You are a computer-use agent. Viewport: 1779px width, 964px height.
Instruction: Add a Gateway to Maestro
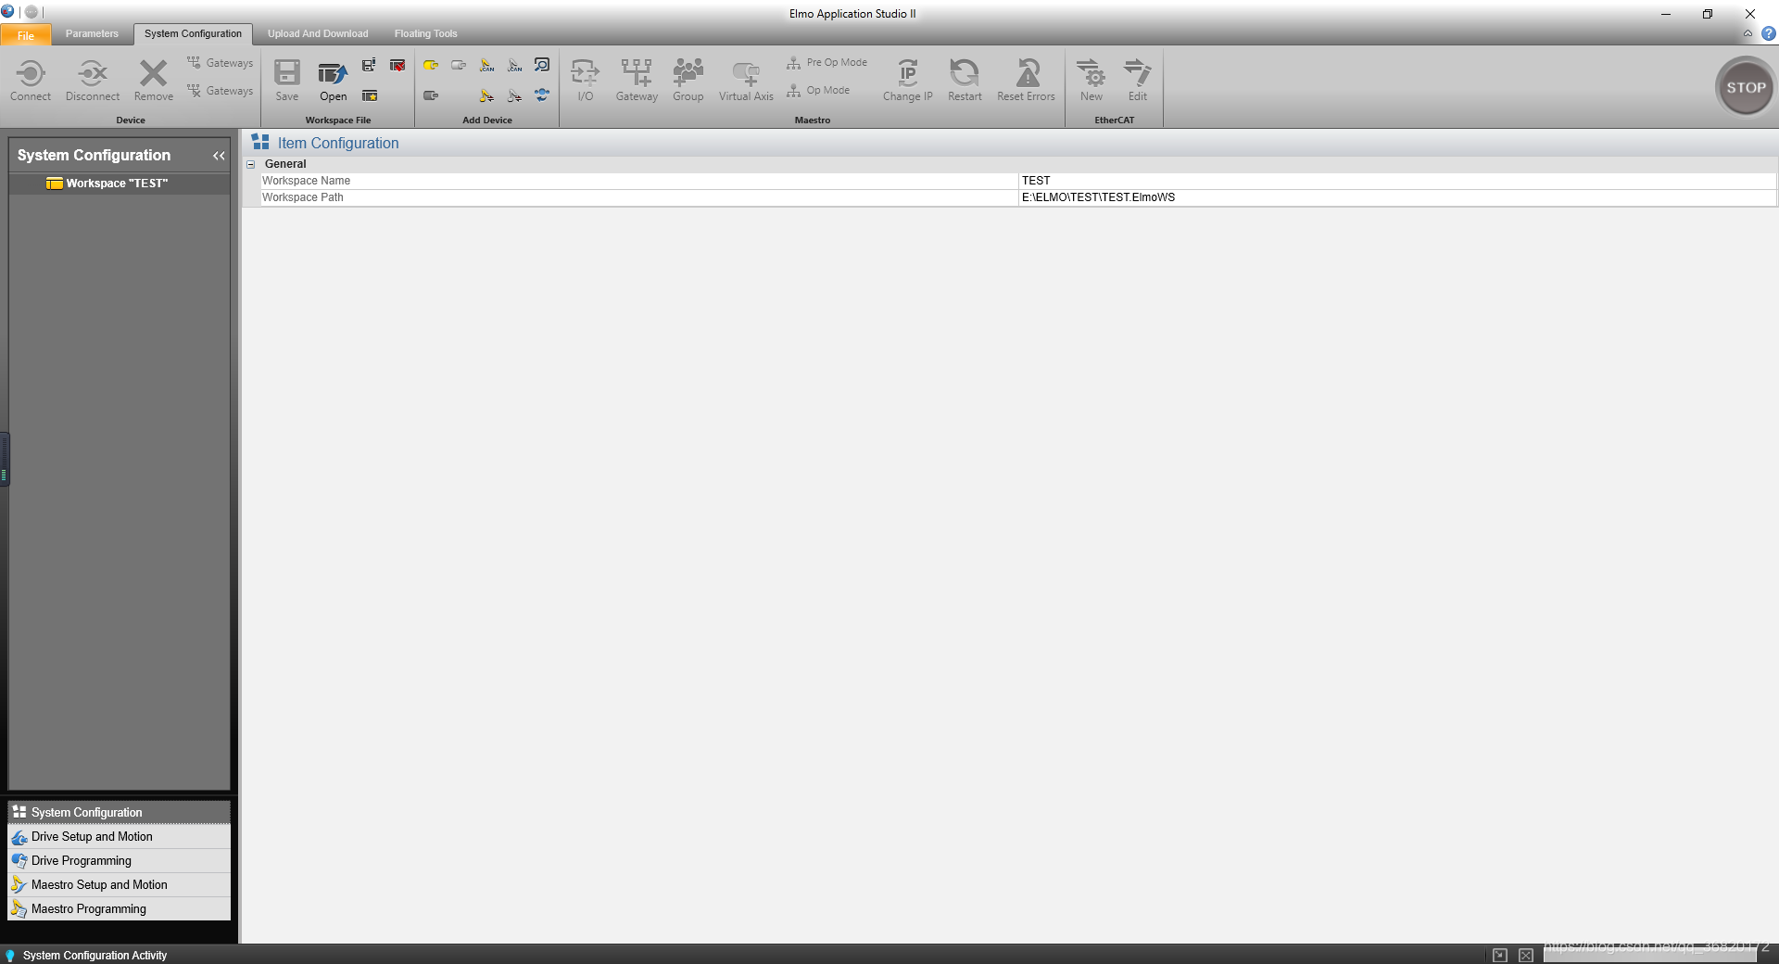pos(637,81)
